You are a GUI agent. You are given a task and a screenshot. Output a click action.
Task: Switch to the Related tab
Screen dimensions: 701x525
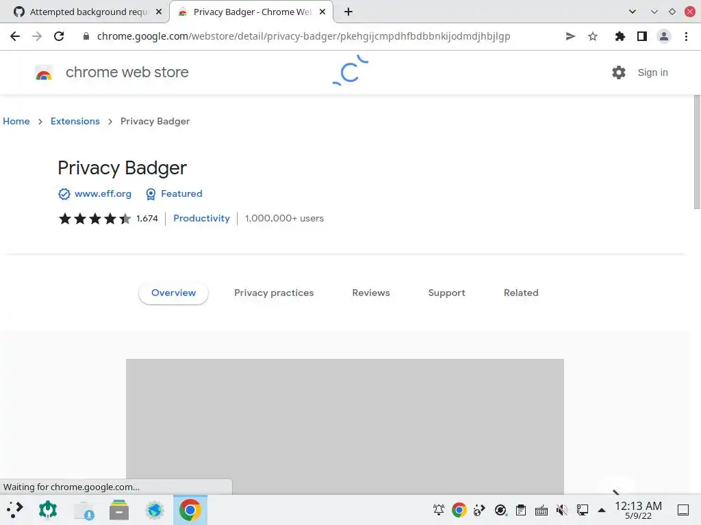[521, 293]
